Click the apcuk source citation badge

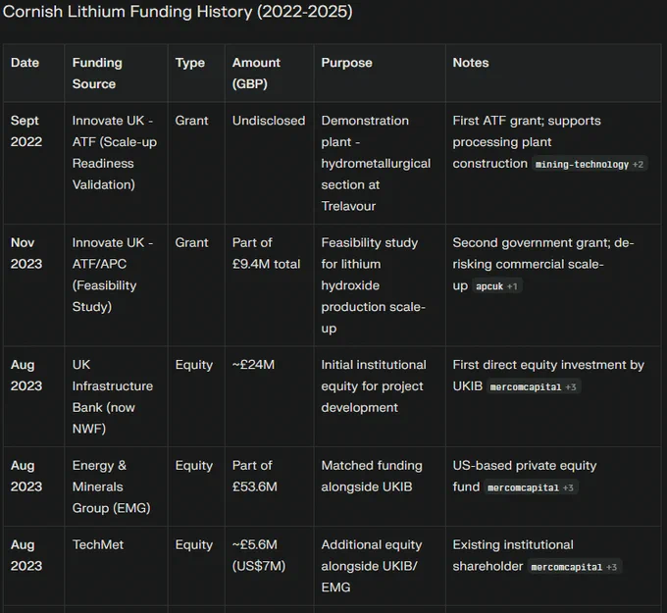coord(496,286)
